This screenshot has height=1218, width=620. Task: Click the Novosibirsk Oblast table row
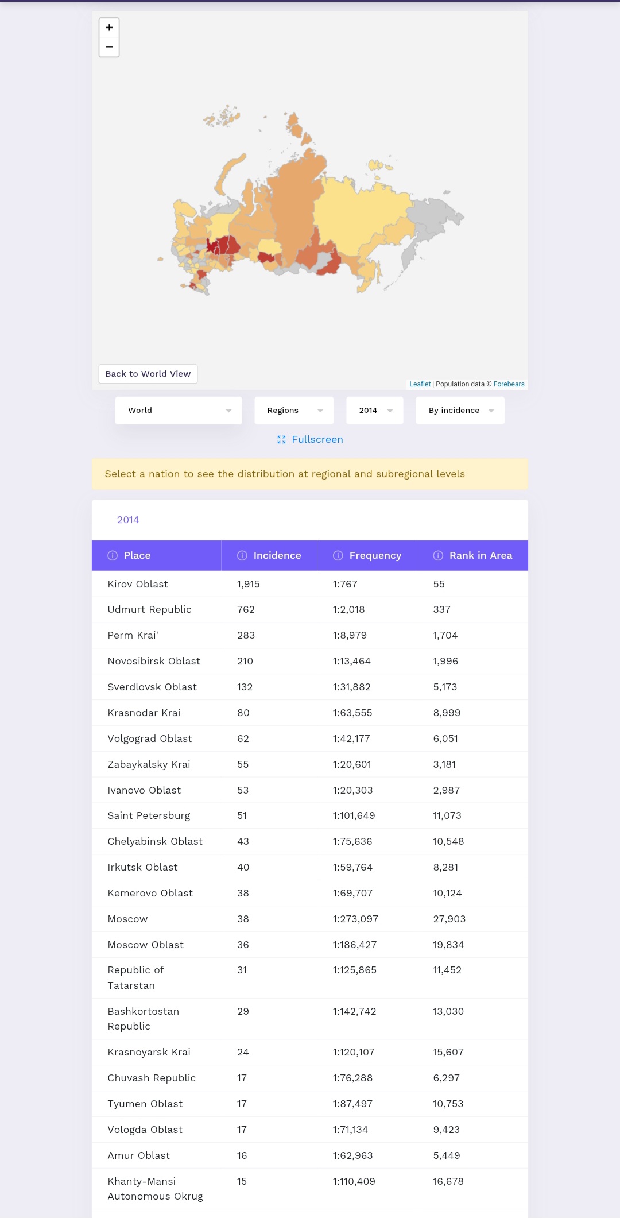pyautogui.click(x=310, y=662)
